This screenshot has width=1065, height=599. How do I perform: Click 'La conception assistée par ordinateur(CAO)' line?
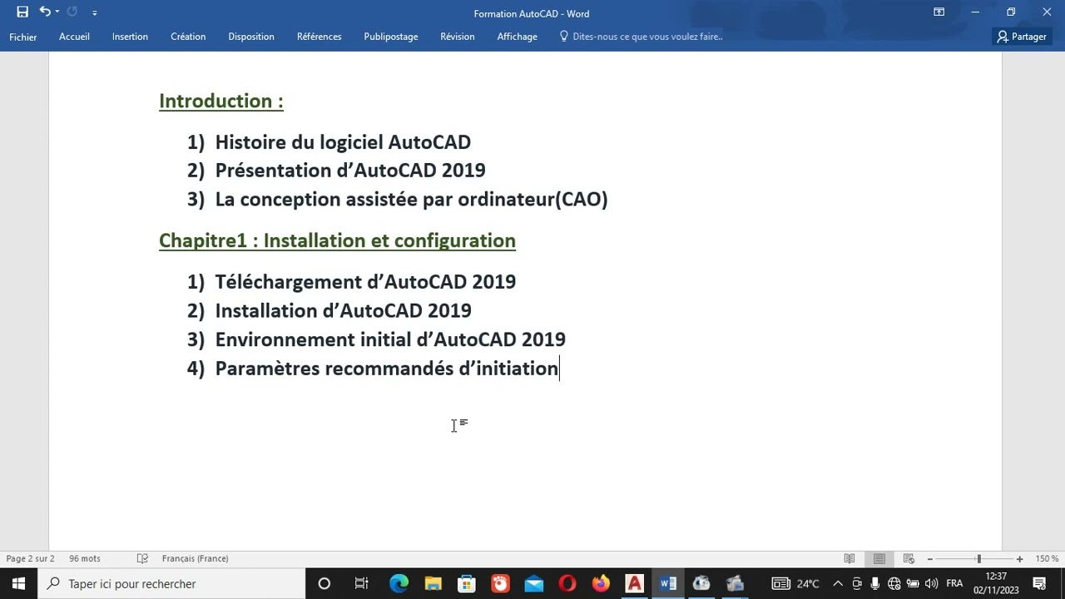click(411, 200)
